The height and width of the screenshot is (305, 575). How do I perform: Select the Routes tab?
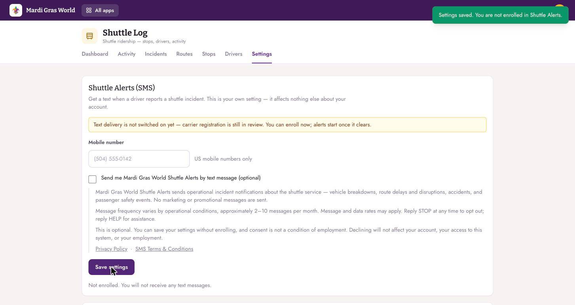click(184, 54)
